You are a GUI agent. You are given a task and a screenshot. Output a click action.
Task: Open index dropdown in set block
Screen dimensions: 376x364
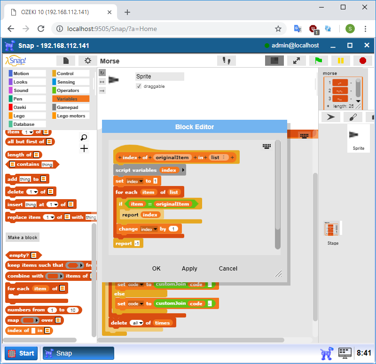(141, 181)
